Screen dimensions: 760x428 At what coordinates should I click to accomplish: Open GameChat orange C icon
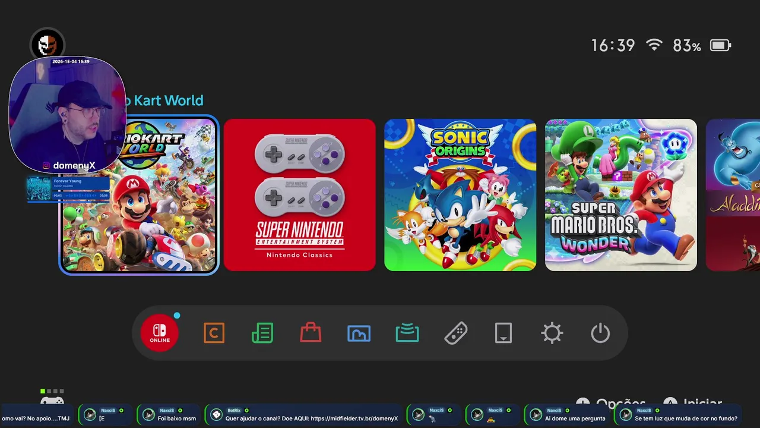214,333
